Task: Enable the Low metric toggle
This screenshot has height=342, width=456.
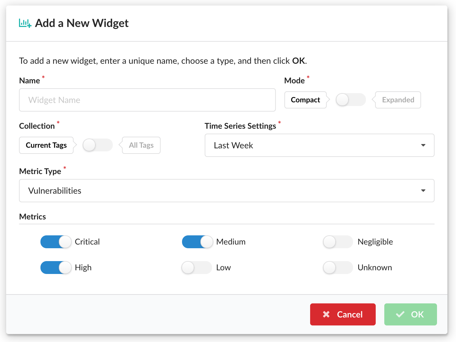Action: [197, 268]
